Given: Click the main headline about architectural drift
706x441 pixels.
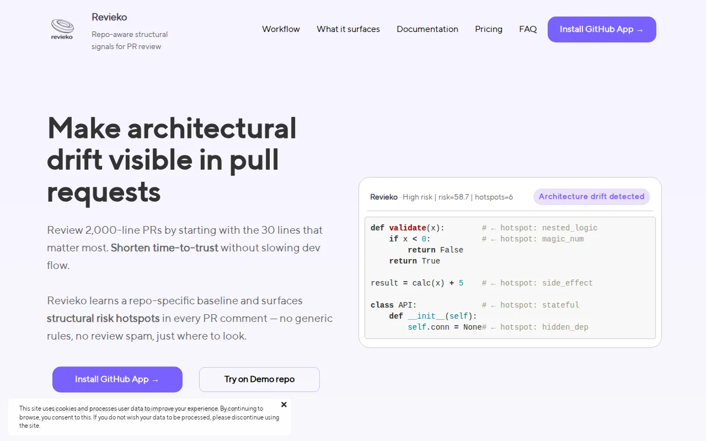Looking at the screenshot, I should coord(172,160).
